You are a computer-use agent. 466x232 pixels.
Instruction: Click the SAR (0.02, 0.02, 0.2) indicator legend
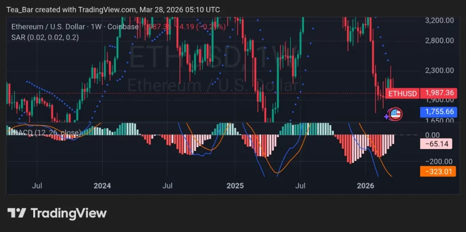click(x=45, y=37)
